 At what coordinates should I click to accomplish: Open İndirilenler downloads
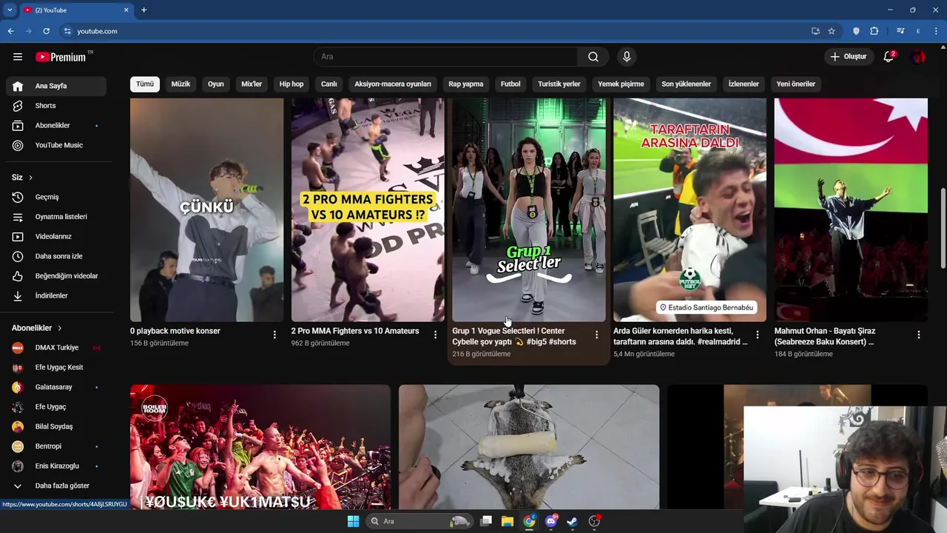click(56, 296)
